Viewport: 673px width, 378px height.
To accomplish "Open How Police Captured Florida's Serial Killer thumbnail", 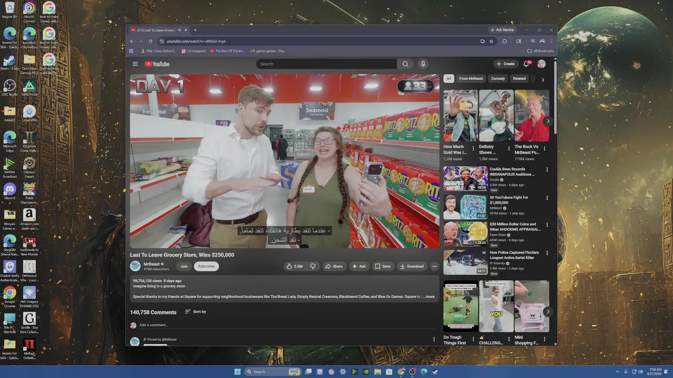I will click(465, 262).
